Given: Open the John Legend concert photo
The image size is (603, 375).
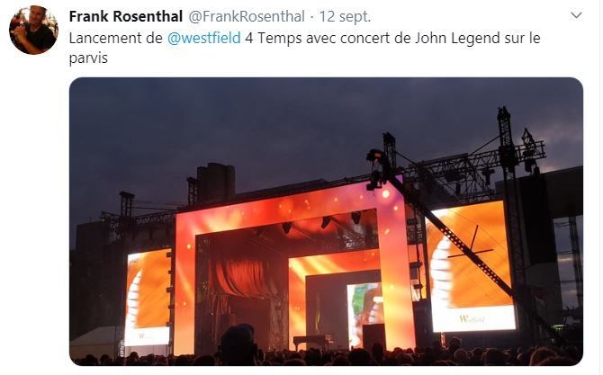Looking at the screenshot, I should coord(326,221).
